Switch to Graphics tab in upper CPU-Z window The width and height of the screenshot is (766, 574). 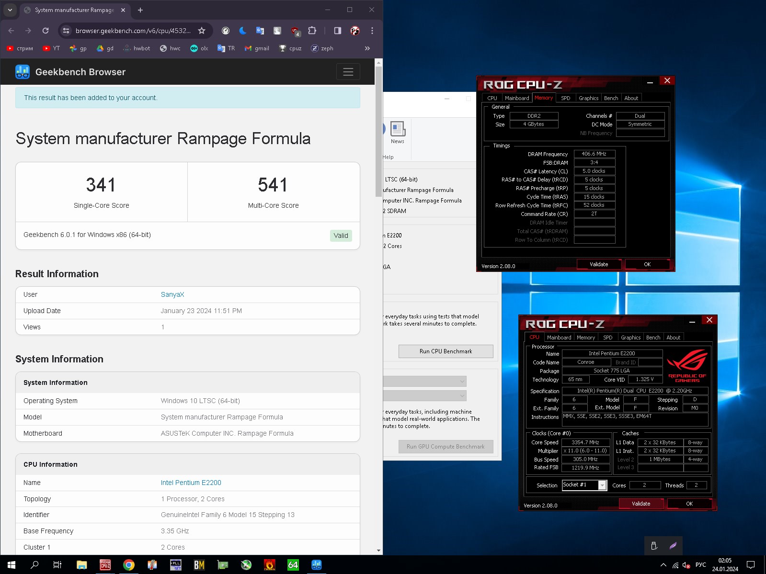click(588, 98)
